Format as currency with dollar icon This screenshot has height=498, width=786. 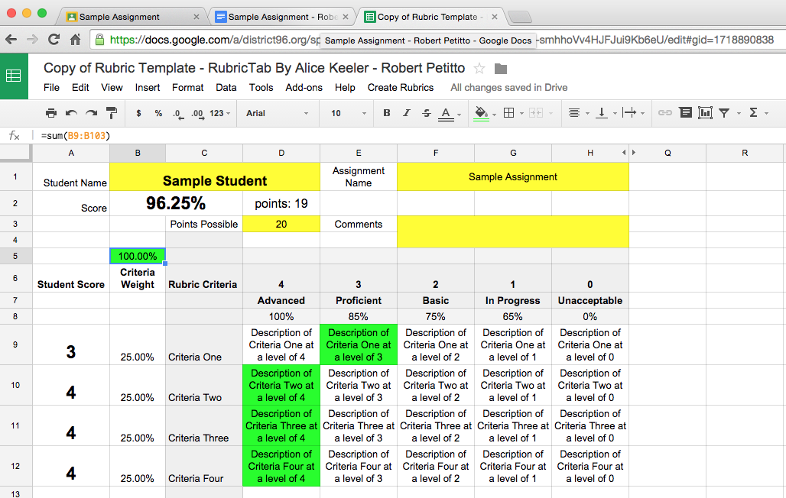[138, 113]
